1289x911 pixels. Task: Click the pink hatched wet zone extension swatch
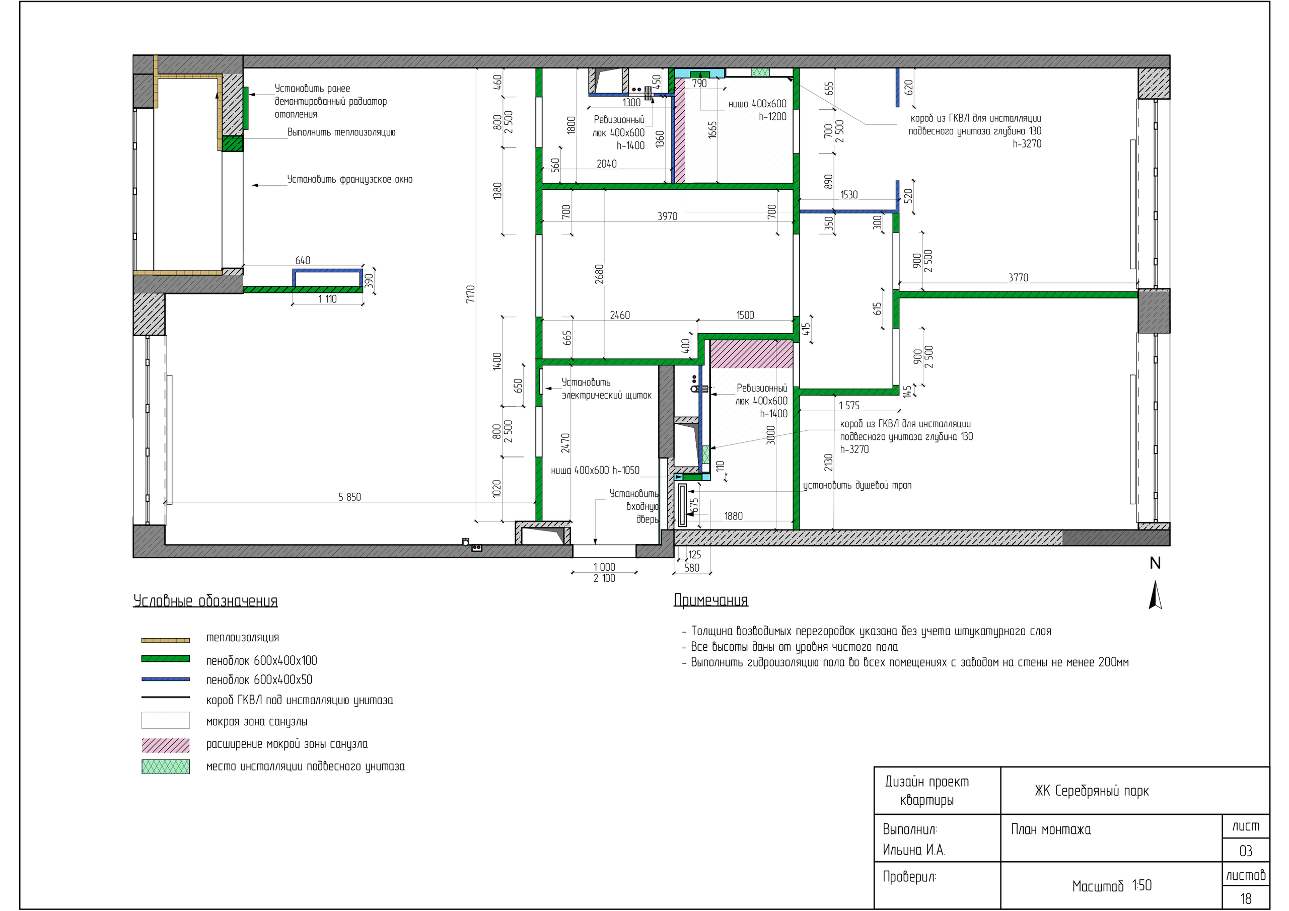(165, 745)
